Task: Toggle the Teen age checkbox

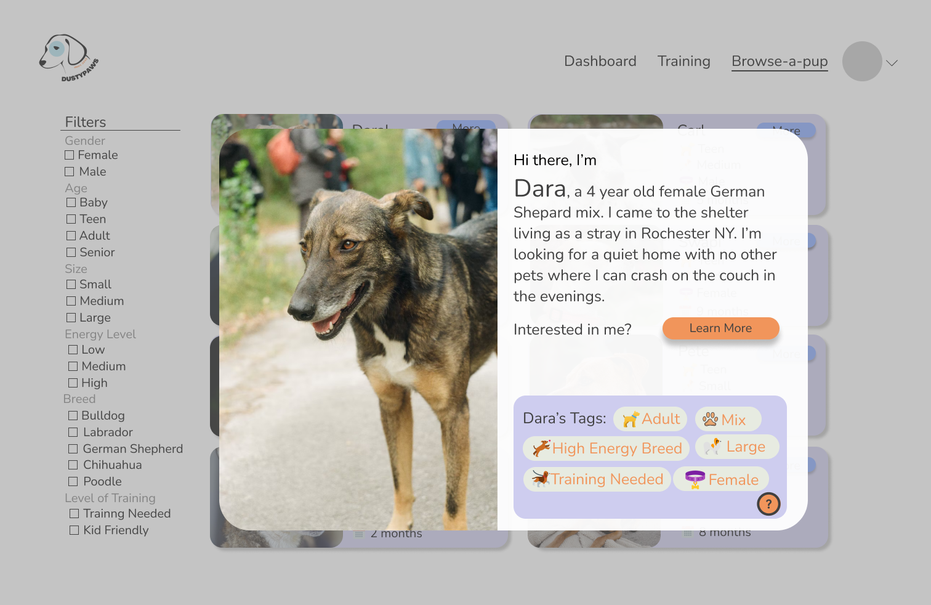Action: (x=71, y=219)
